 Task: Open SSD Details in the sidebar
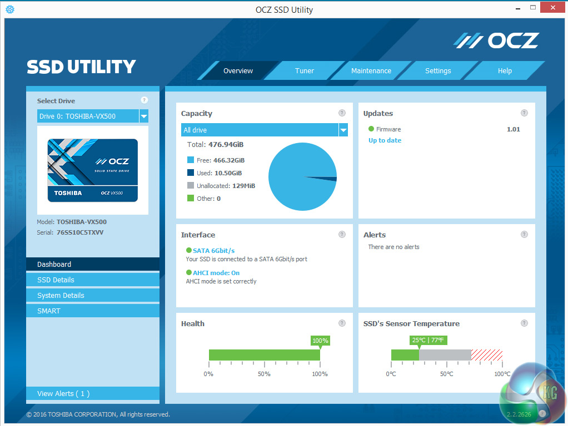[93, 280]
